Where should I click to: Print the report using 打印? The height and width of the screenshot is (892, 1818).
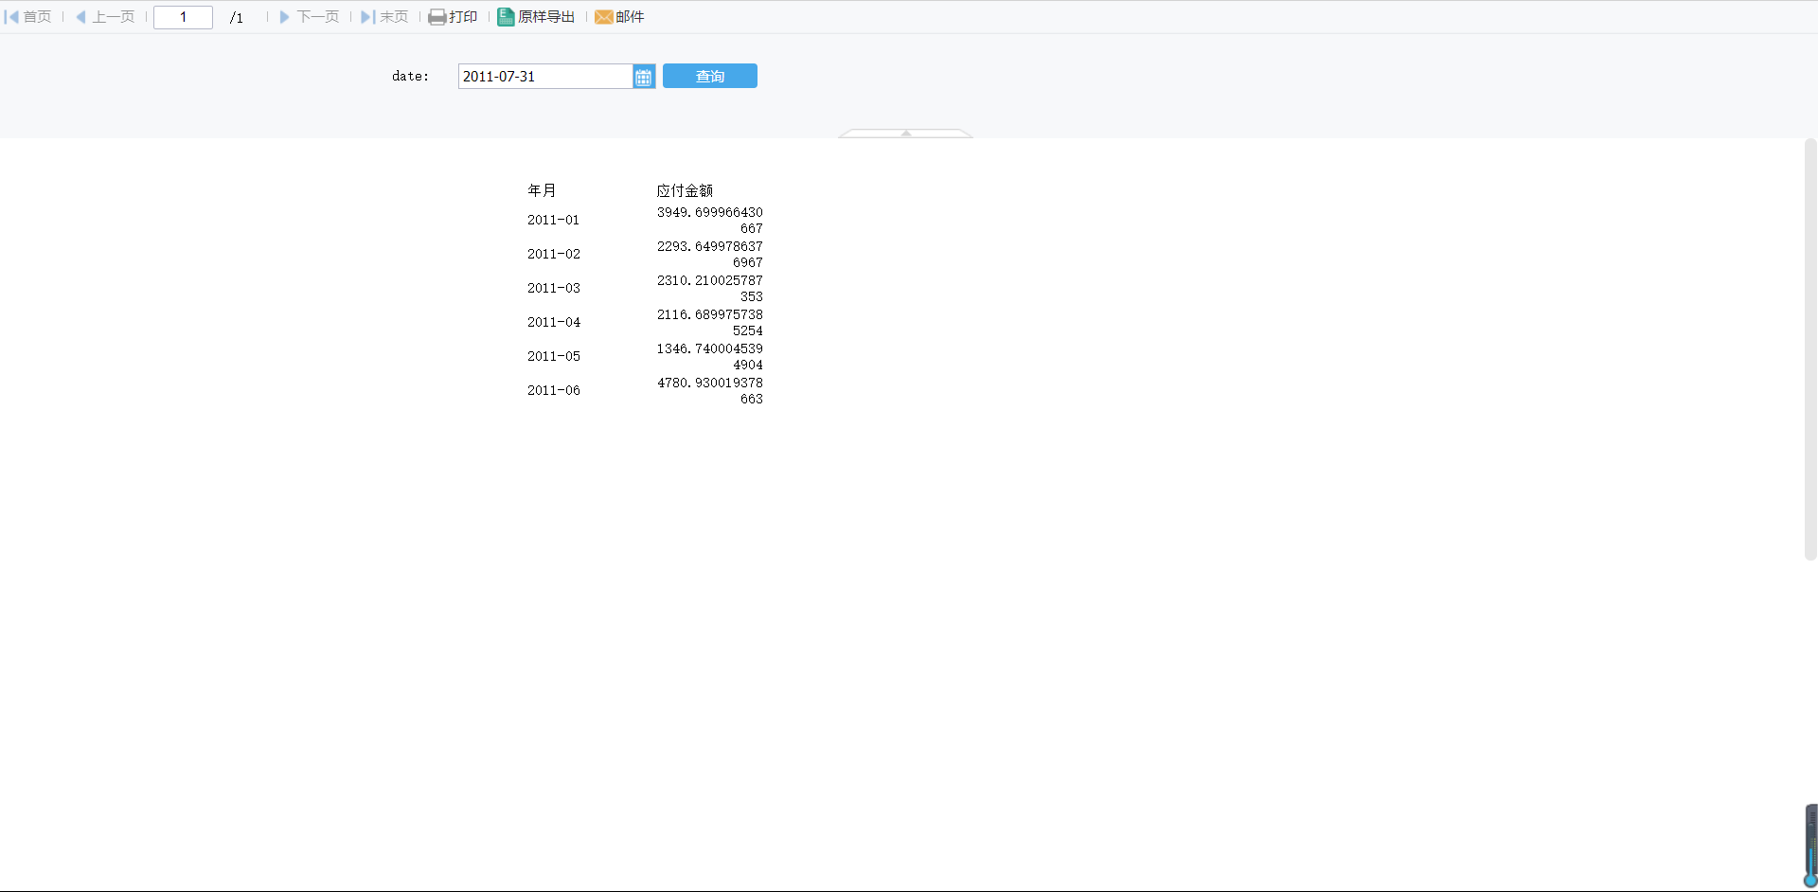pyautogui.click(x=453, y=17)
